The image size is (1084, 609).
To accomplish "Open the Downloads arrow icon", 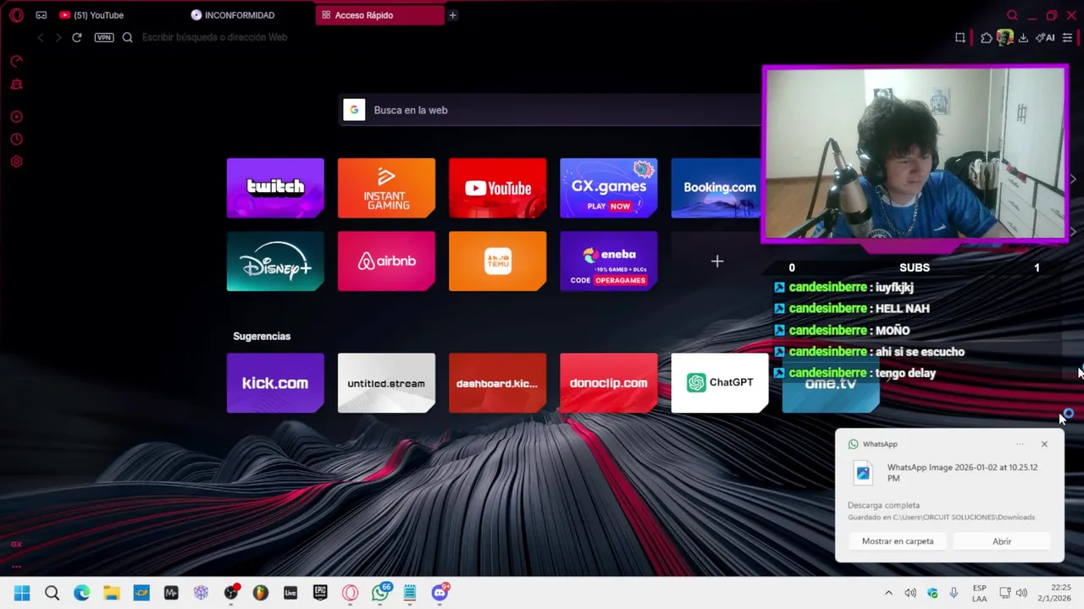I will (1023, 37).
